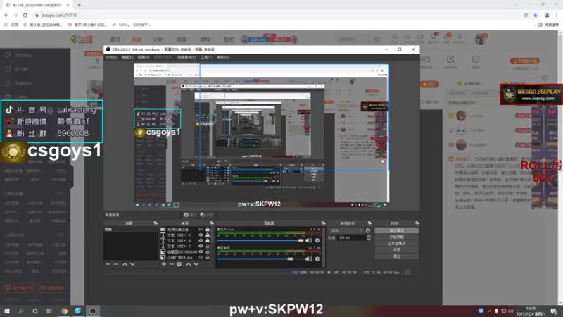Move source up in the sources list
Viewport: 563px width, 317px height.
point(188,264)
